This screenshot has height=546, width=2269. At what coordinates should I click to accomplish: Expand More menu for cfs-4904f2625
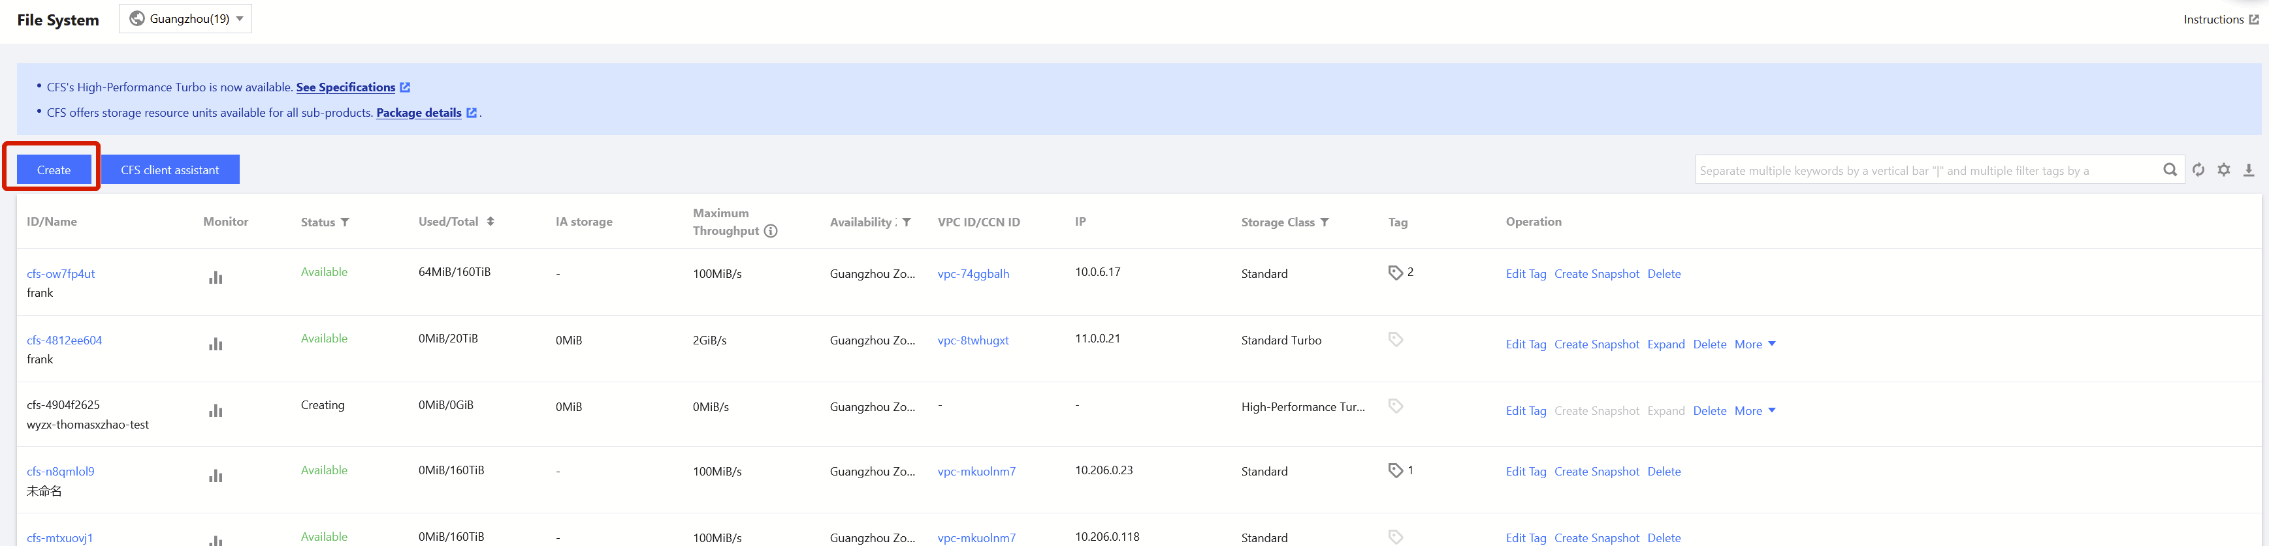[x=1754, y=410]
